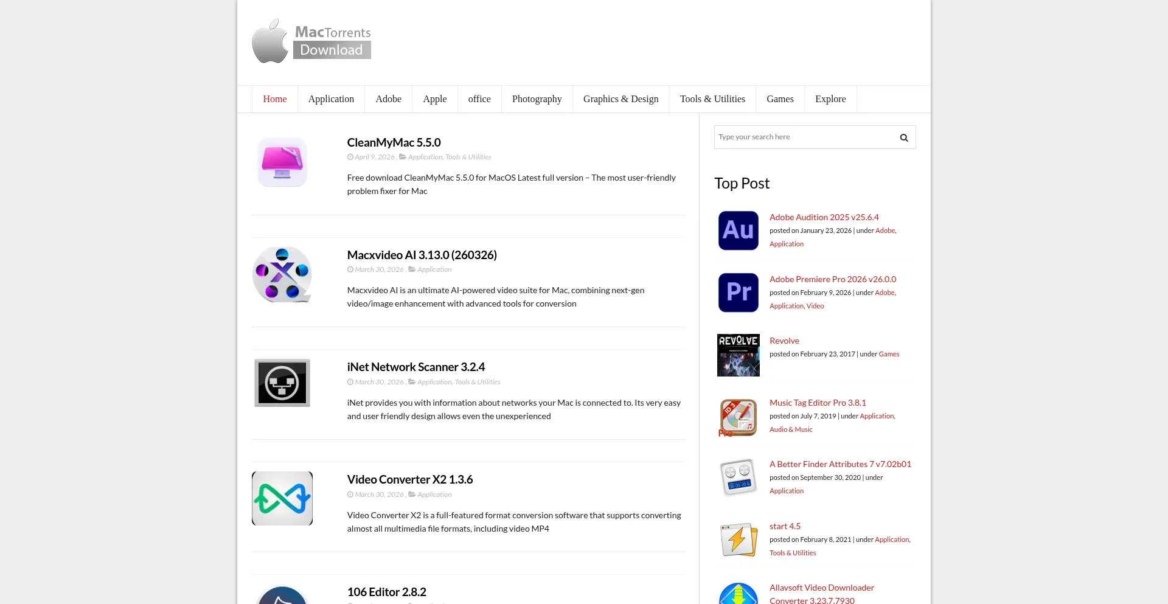Open A Better Finder Attributes 7 link
This screenshot has width=1168, height=604.
point(840,464)
